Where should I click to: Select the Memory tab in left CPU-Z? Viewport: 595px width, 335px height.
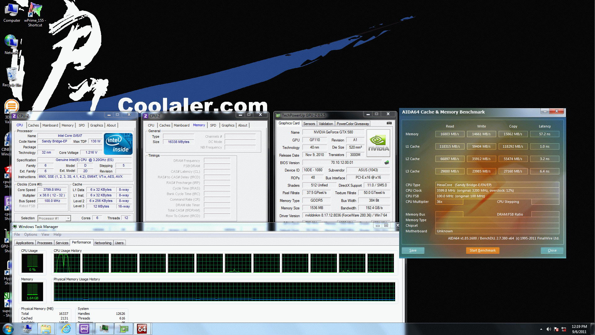tap(68, 125)
